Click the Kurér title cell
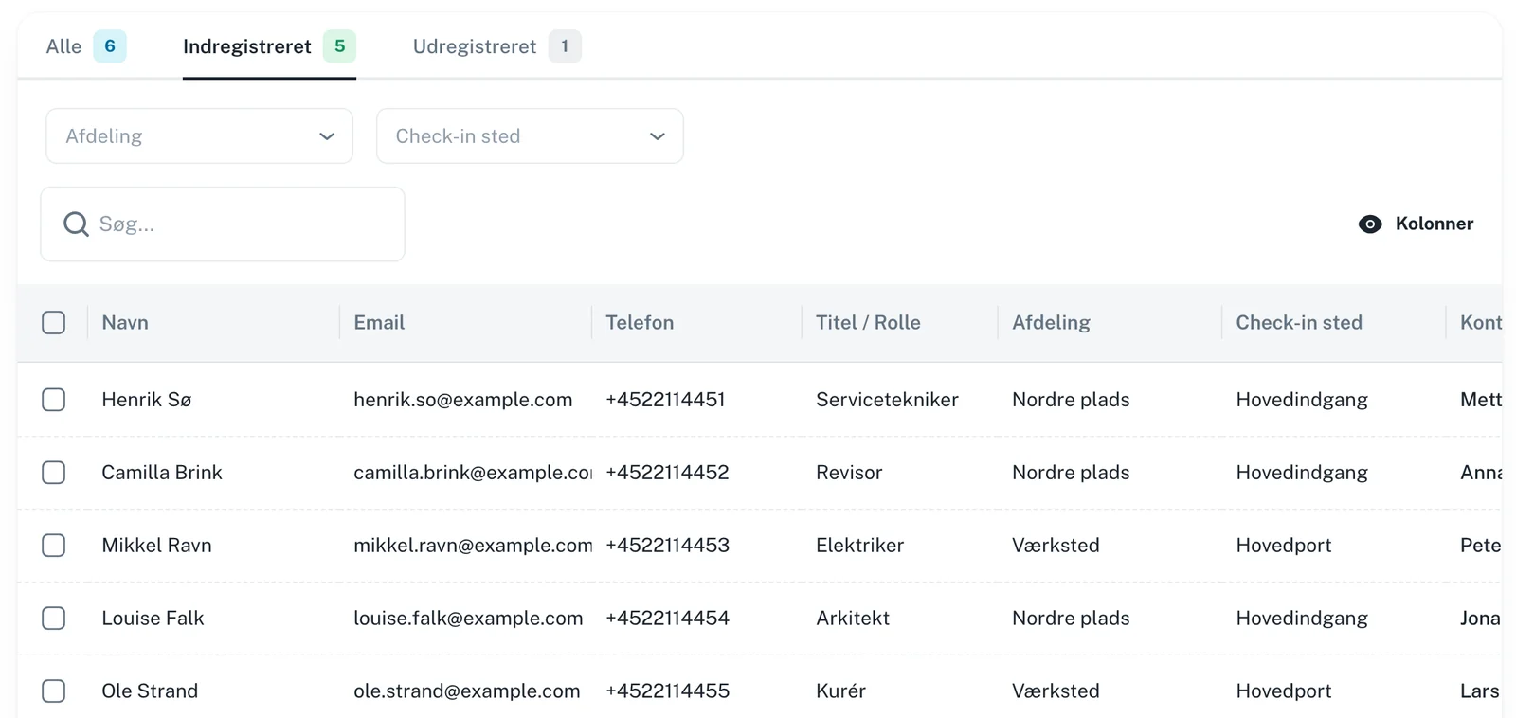This screenshot has width=1516, height=718. (x=840, y=691)
